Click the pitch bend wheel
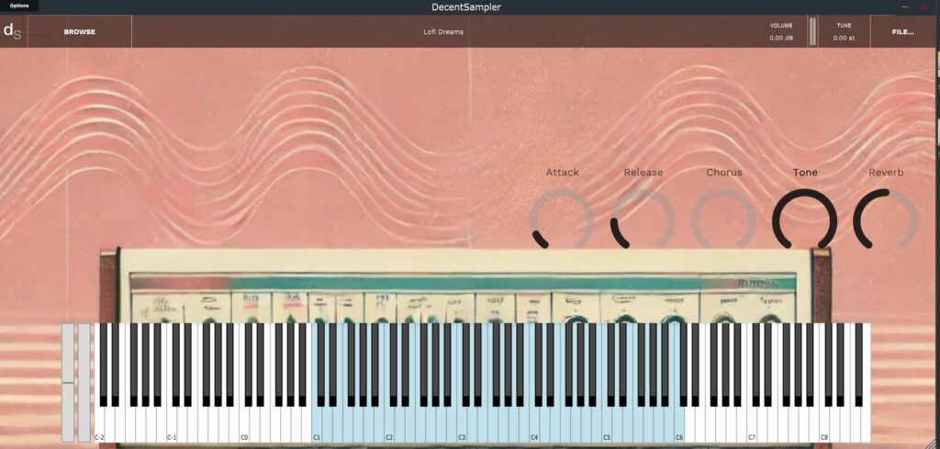Image resolution: width=940 pixels, height=449 pixels. coord(68,383)
